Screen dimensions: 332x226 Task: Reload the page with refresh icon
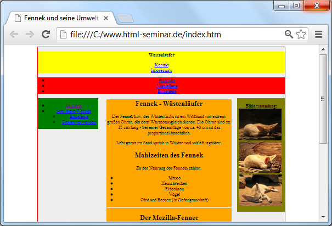click(x=46, y=34)
